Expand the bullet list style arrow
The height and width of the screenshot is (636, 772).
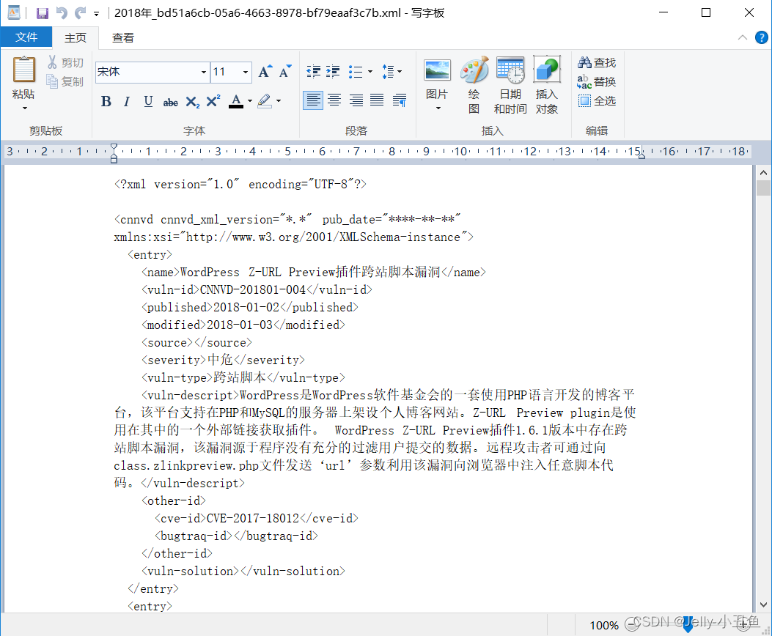[370, 72]
